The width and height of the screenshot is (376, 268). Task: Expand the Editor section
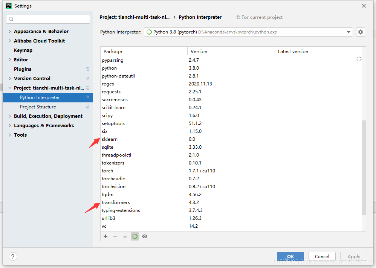click(9, 59)
